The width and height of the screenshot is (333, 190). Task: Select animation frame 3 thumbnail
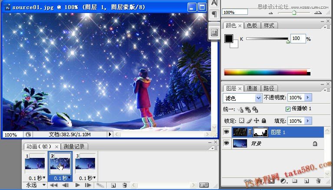click(86, 164)
